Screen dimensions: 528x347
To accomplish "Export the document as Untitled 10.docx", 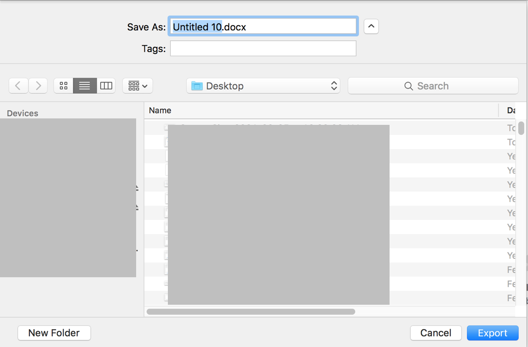I will click(493, 333).
